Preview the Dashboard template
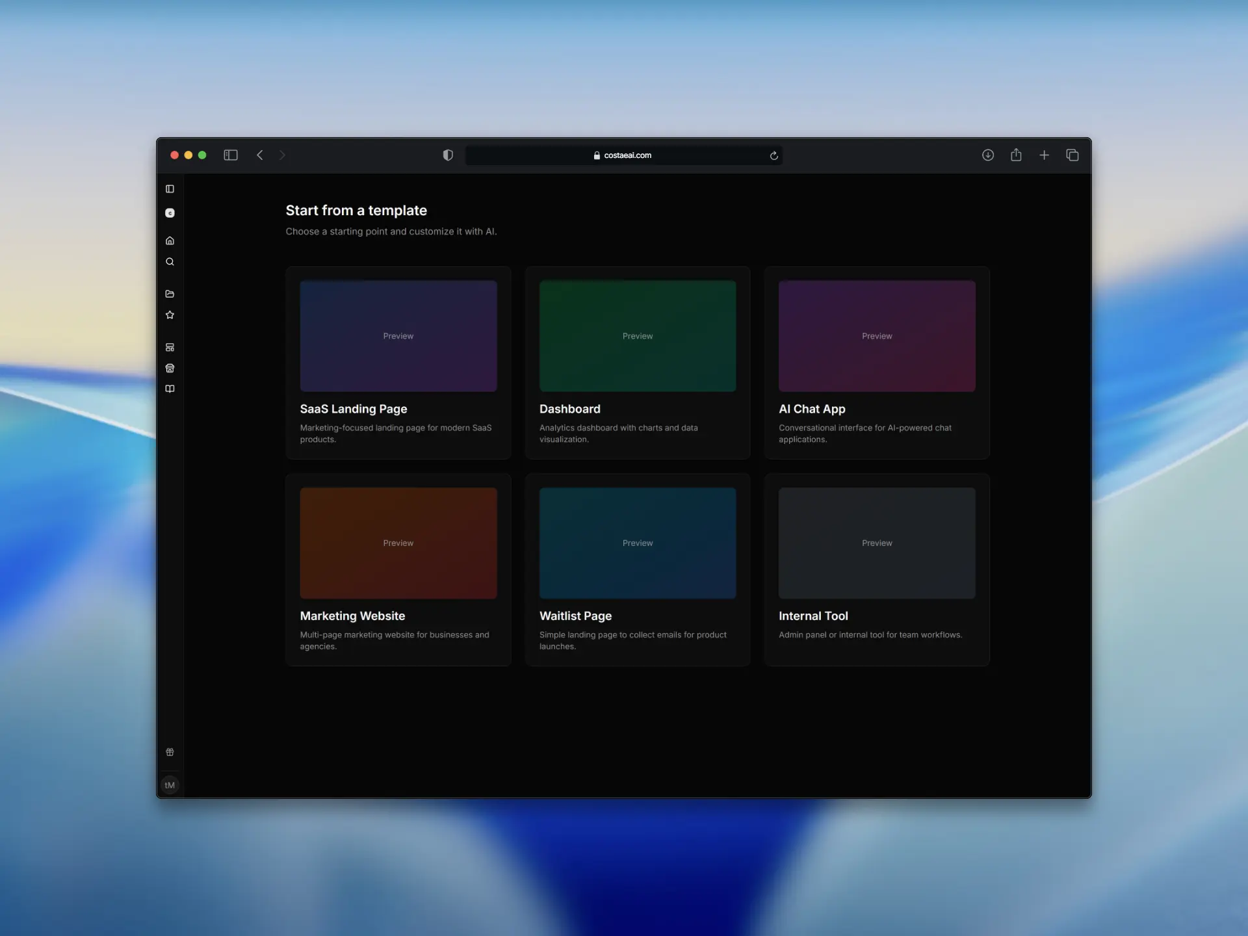Screen dimensions: 1248x936 pos(638,336)
